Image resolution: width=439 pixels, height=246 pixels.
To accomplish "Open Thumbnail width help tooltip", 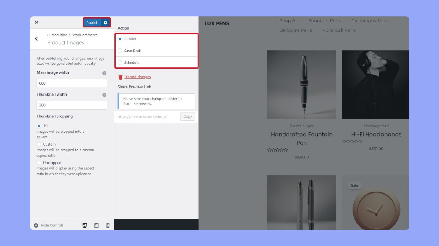I will pyautogui.click(x=104, y=95).
